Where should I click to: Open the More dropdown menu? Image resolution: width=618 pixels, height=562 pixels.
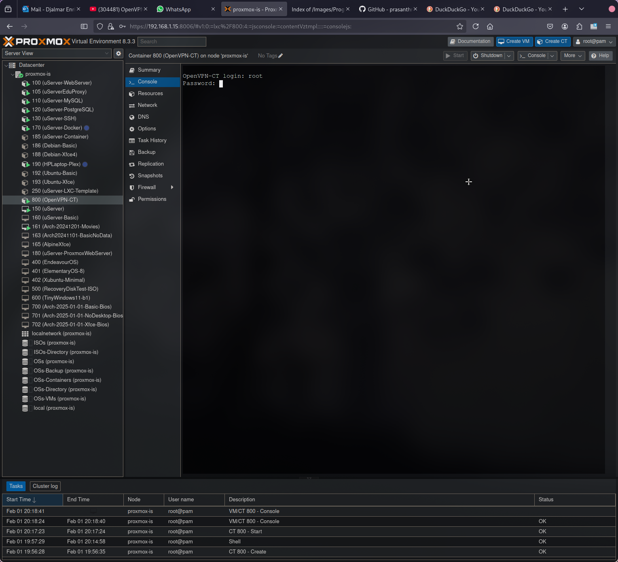pos(572,56)
